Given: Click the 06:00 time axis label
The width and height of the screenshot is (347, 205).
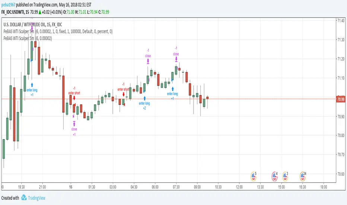Looking at the screenshot, I should tap(155, 187).
